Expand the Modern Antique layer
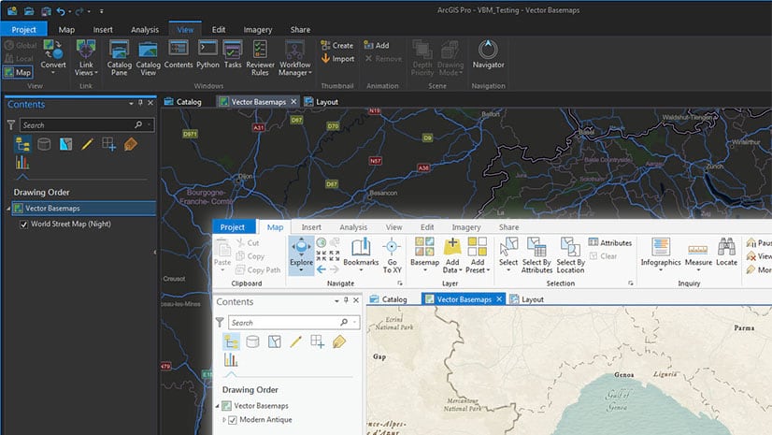Screen dimensions: 772x435 (x=224, y=420)
